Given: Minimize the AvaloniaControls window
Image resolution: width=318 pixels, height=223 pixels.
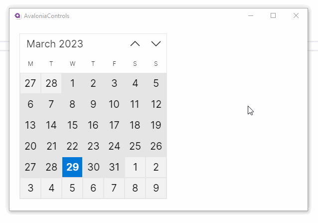Looking at the screenshot, I should pyautogui.click(x=251, y=16).
